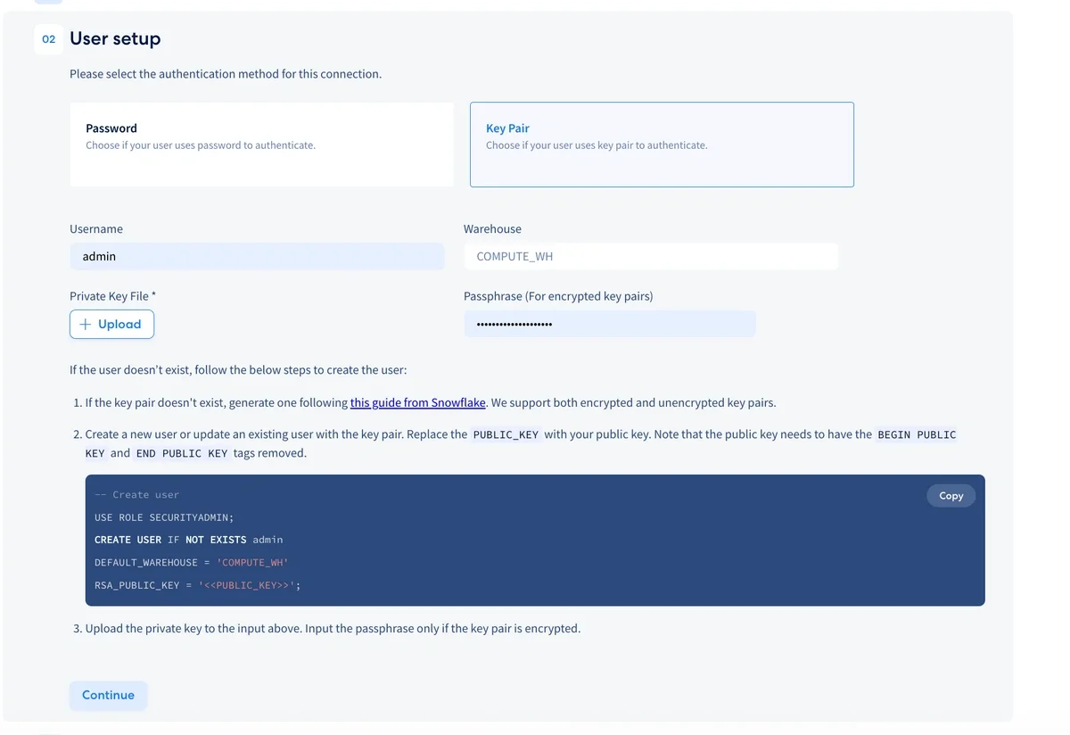Click the Username field containing admin
Screen dimensions: 1070x735
click(x=257, y=256)
